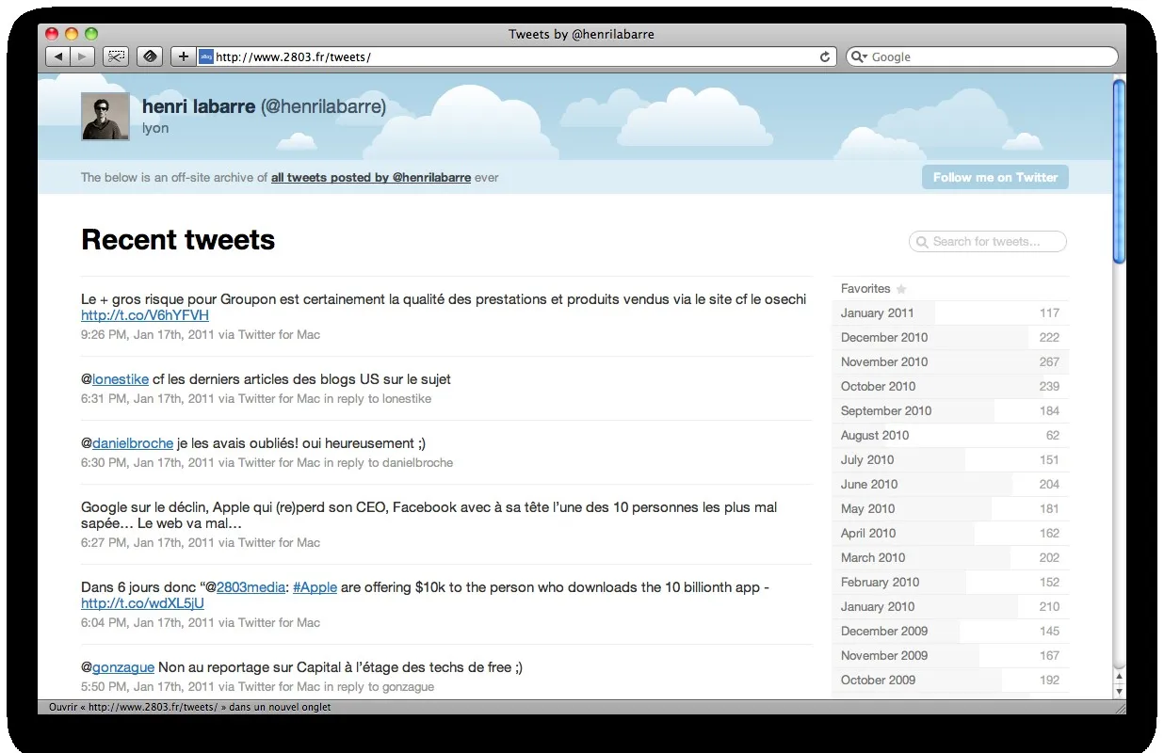Select December 2009 archive

950,632
